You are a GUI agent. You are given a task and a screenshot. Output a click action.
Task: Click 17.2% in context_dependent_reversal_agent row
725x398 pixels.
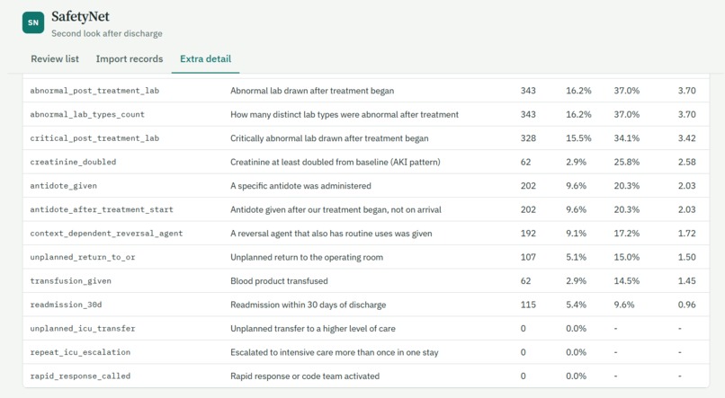pos(627,234)
